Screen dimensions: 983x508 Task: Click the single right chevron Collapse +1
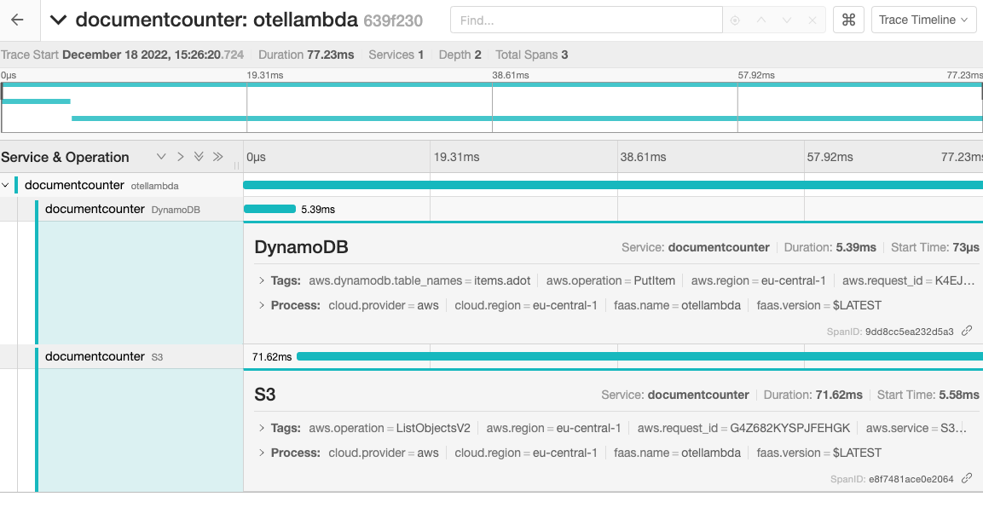point(180,157)
